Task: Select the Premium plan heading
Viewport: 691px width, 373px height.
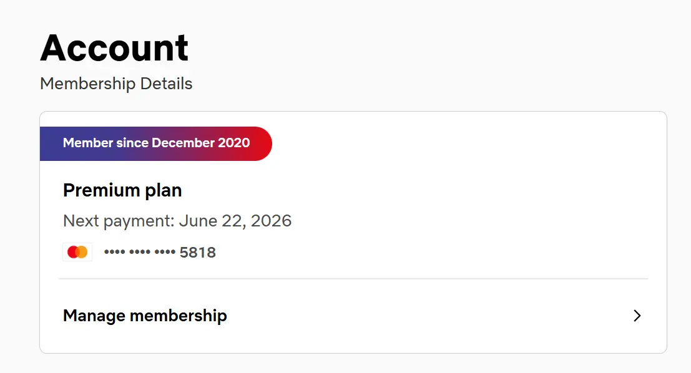Action: pyautogui.click(x=122, y=190)
